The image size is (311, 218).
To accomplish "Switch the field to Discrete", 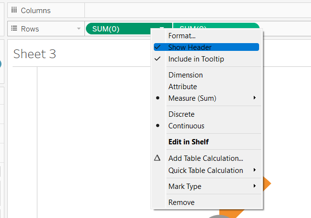I will click(181, 114).
